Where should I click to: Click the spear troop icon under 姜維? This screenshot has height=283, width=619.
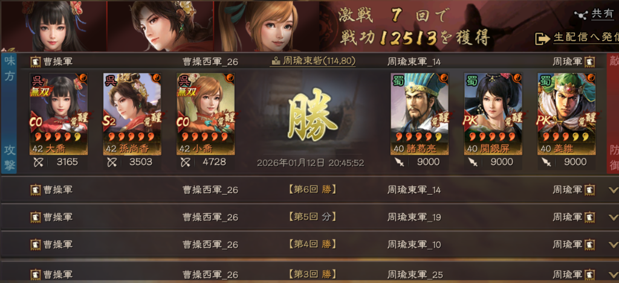click(546, 162)
